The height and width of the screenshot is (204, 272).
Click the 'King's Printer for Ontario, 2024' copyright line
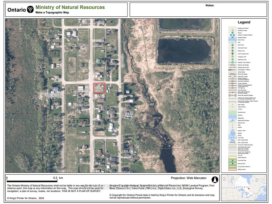[x=26, y=198]
